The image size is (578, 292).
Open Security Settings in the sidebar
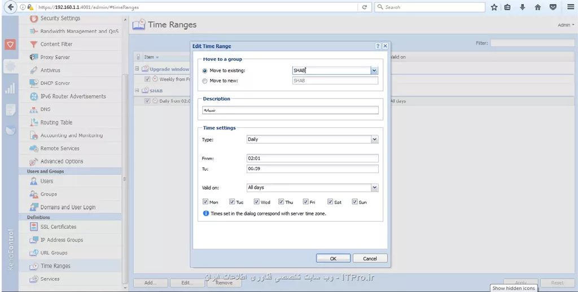pyautogui.click(x=60, y=18)
